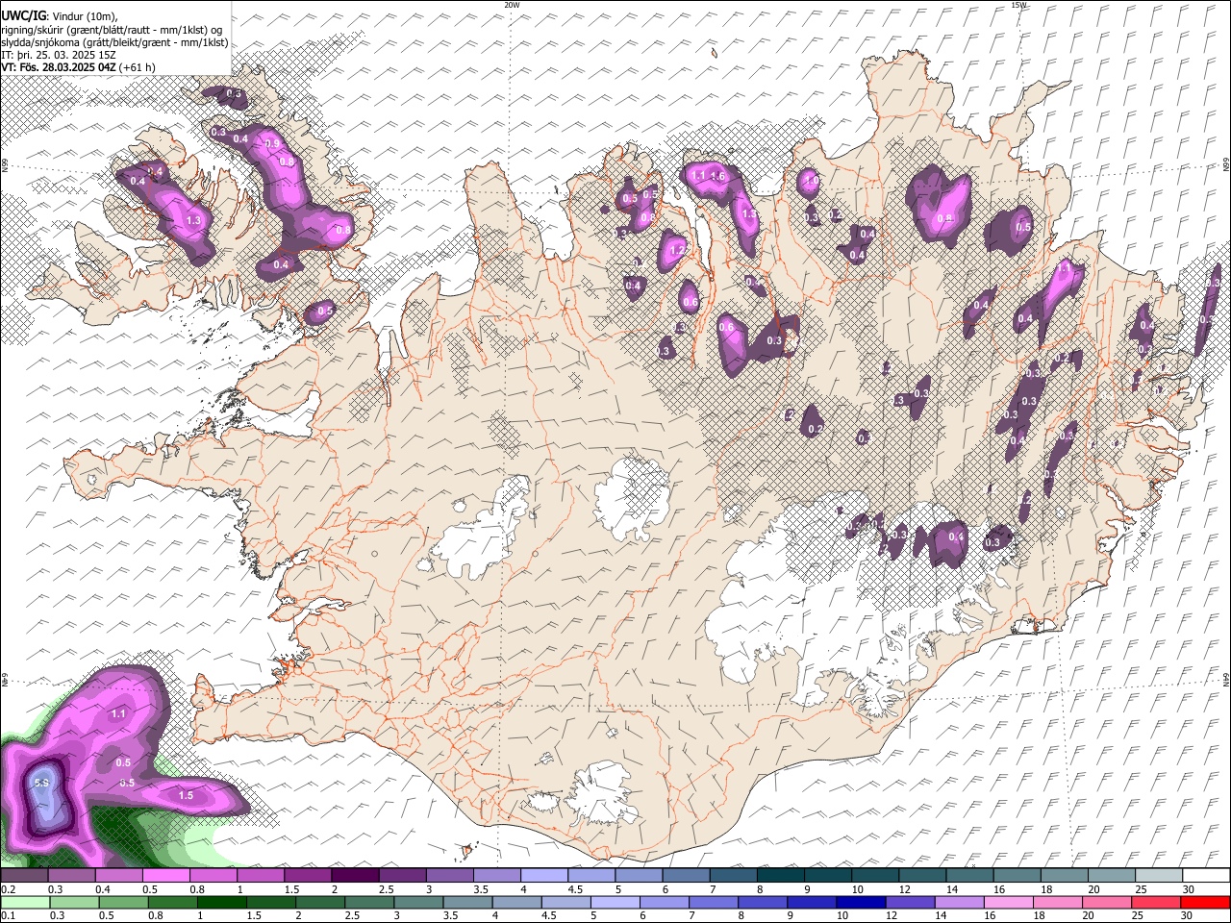Select the pale gray top-row swatch between 25 and 30
This screenshot has width=1231, height=923.
(1159, 876)
